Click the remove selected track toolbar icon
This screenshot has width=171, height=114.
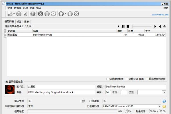tap(25, 14)
